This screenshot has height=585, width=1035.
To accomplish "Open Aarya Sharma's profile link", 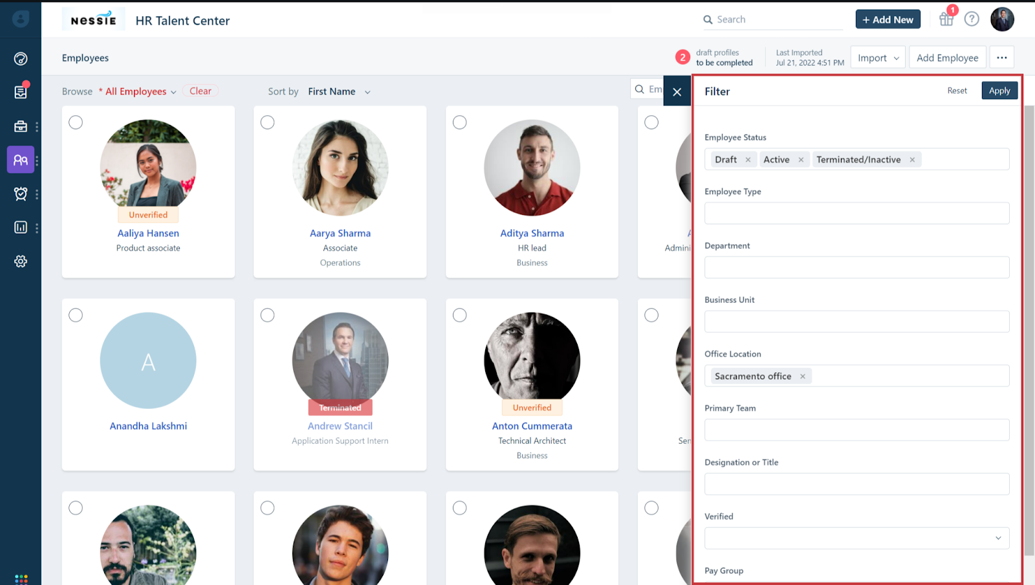I will (x=340, y=233).
